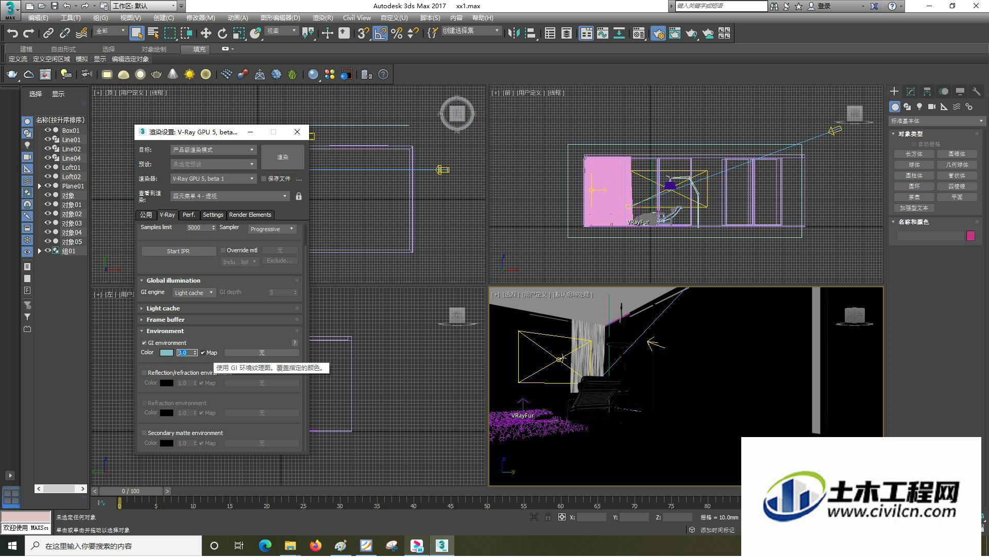Click the Windows Start button
This screenshot has width=989, height=557.
coord(12,546)
